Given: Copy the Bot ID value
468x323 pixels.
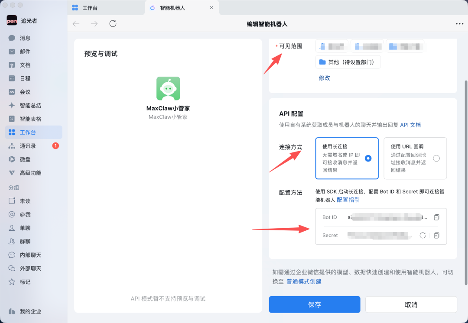Looking at the screenshot, I should pyautogui.click(x=436, y=217).
